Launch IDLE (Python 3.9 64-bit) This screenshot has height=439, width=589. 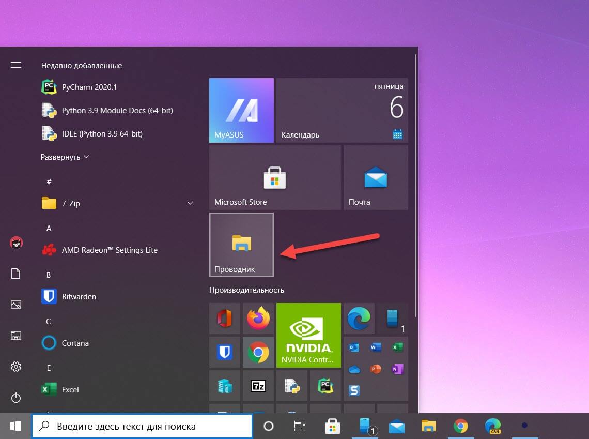point(118,134)
